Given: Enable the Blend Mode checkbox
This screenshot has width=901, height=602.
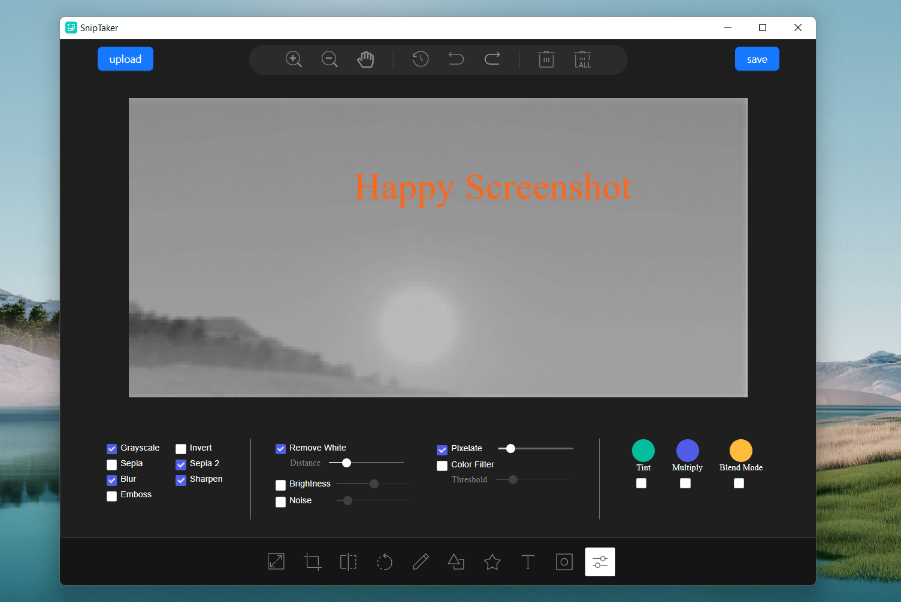Looking at the screenshot, I should 739,483.
